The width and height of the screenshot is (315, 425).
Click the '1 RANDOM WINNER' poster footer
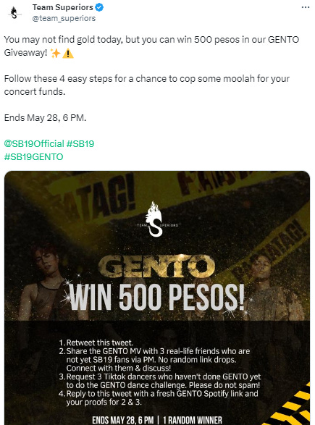click(x=193, y=420)
